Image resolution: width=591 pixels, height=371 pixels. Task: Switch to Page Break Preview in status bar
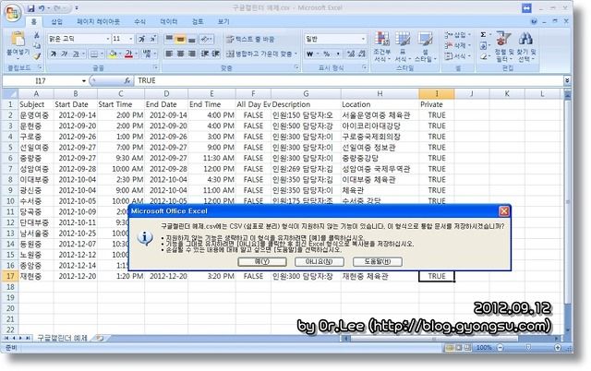click(467, 348)
